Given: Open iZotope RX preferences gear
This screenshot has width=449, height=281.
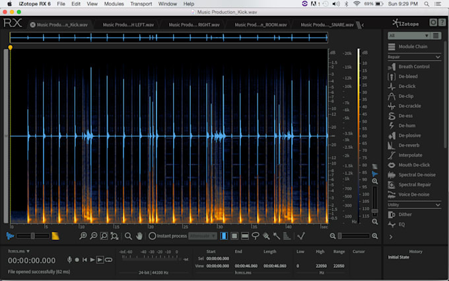Looking at the screenshot, I should click(x=433, y=22).
